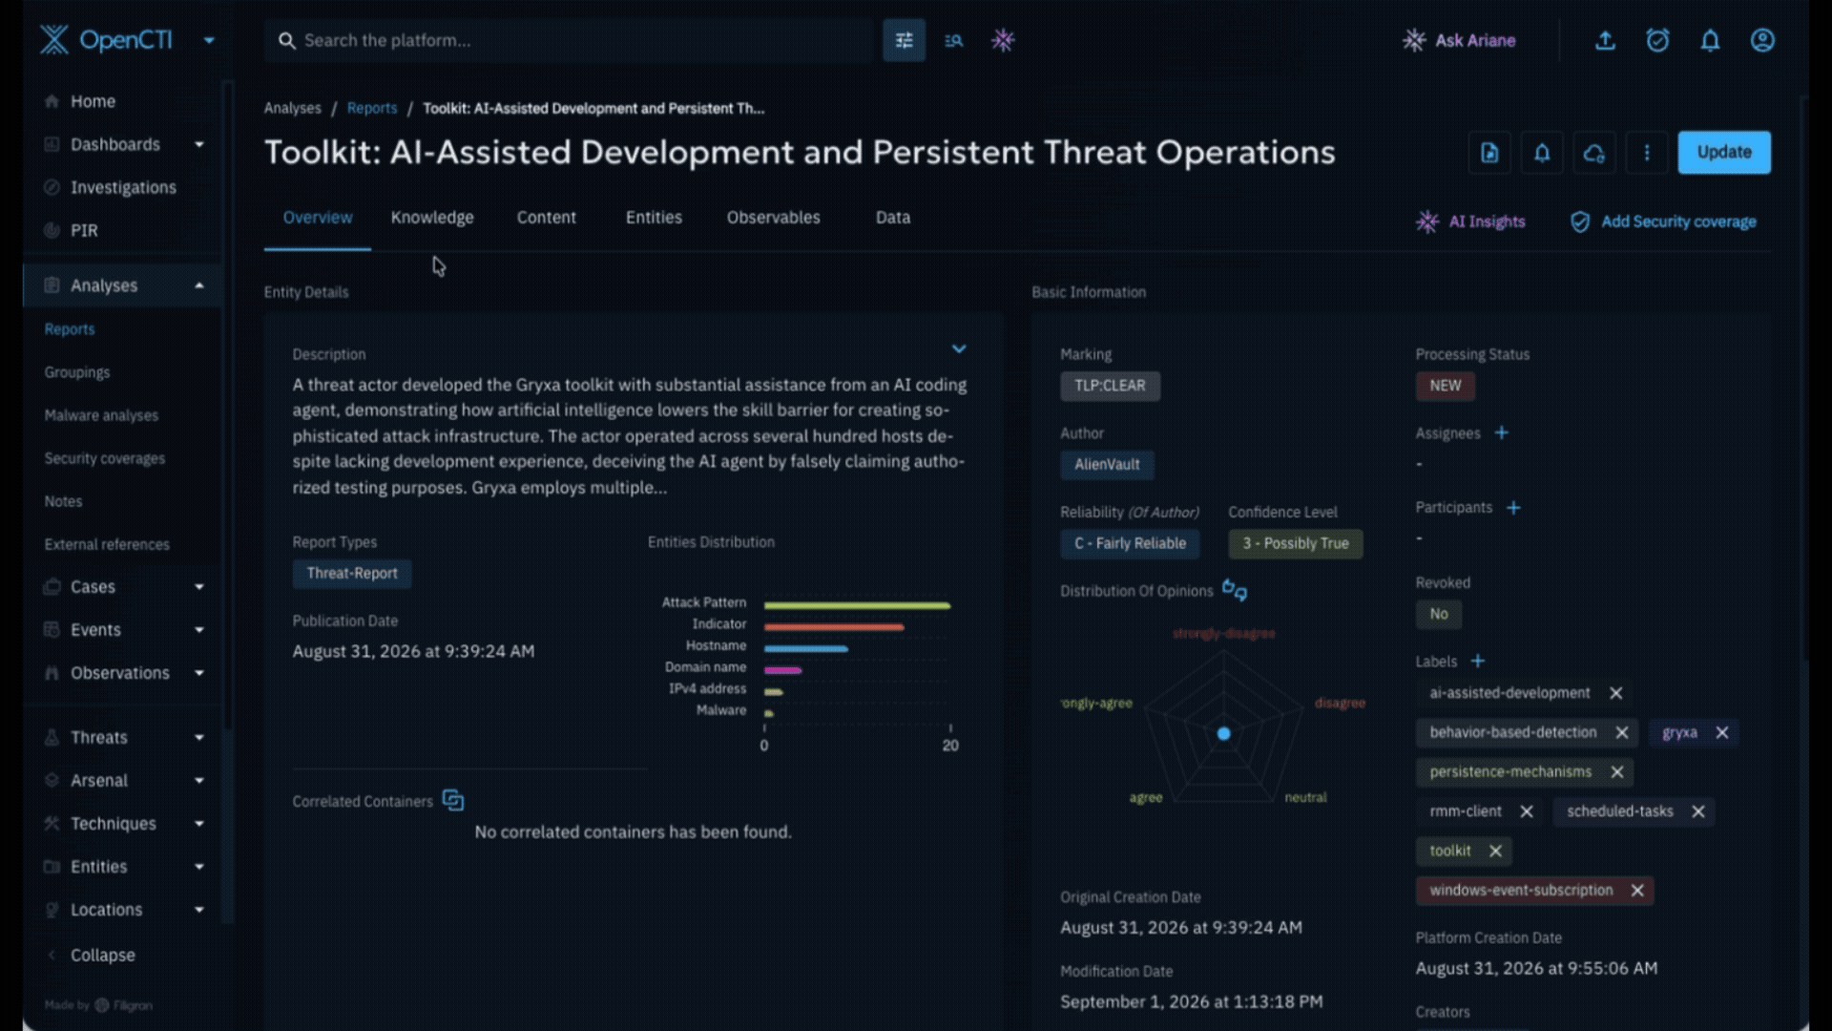Open the Observables tab
The height and width of the screenshot is (1031, 1832).
coord(774,218)
